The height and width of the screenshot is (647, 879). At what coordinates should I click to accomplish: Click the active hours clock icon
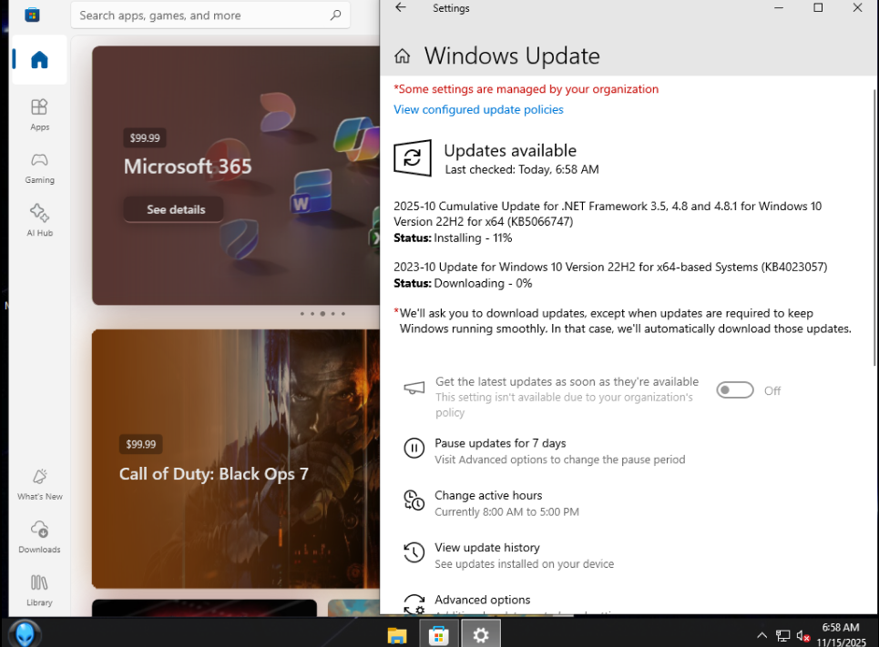point(414,500)
